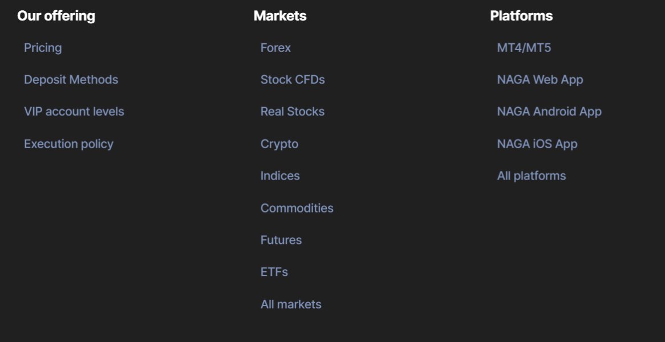Open the MT4/MT5 platform link
The image size is (665, 342).
[524, 48]
